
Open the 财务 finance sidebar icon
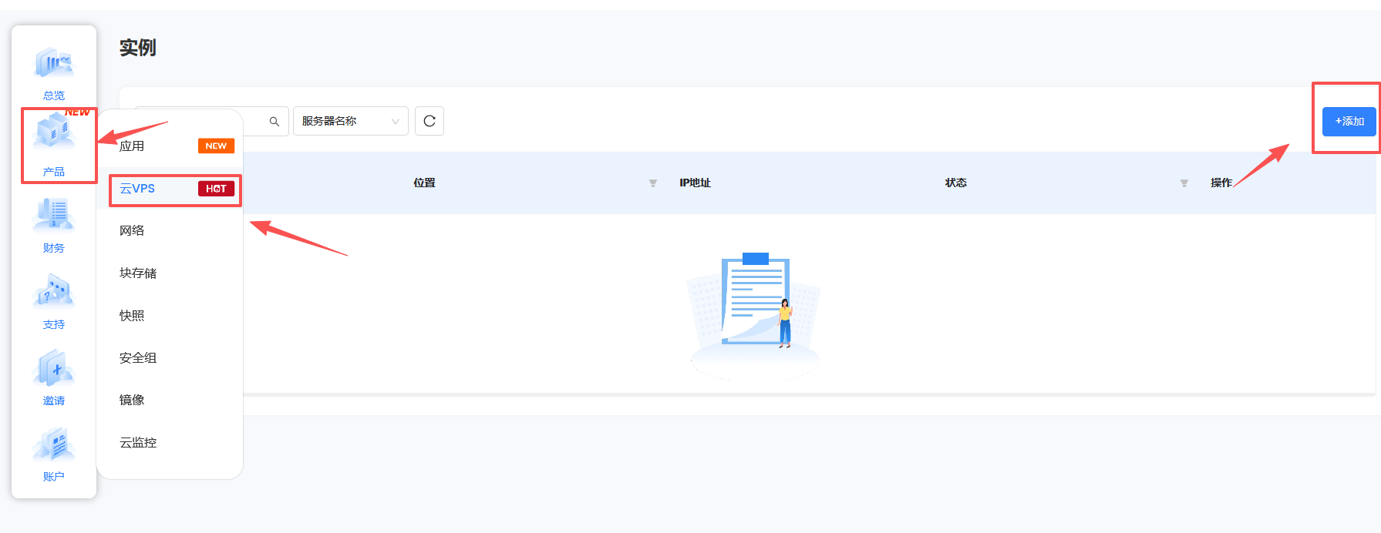pos(54,224)
